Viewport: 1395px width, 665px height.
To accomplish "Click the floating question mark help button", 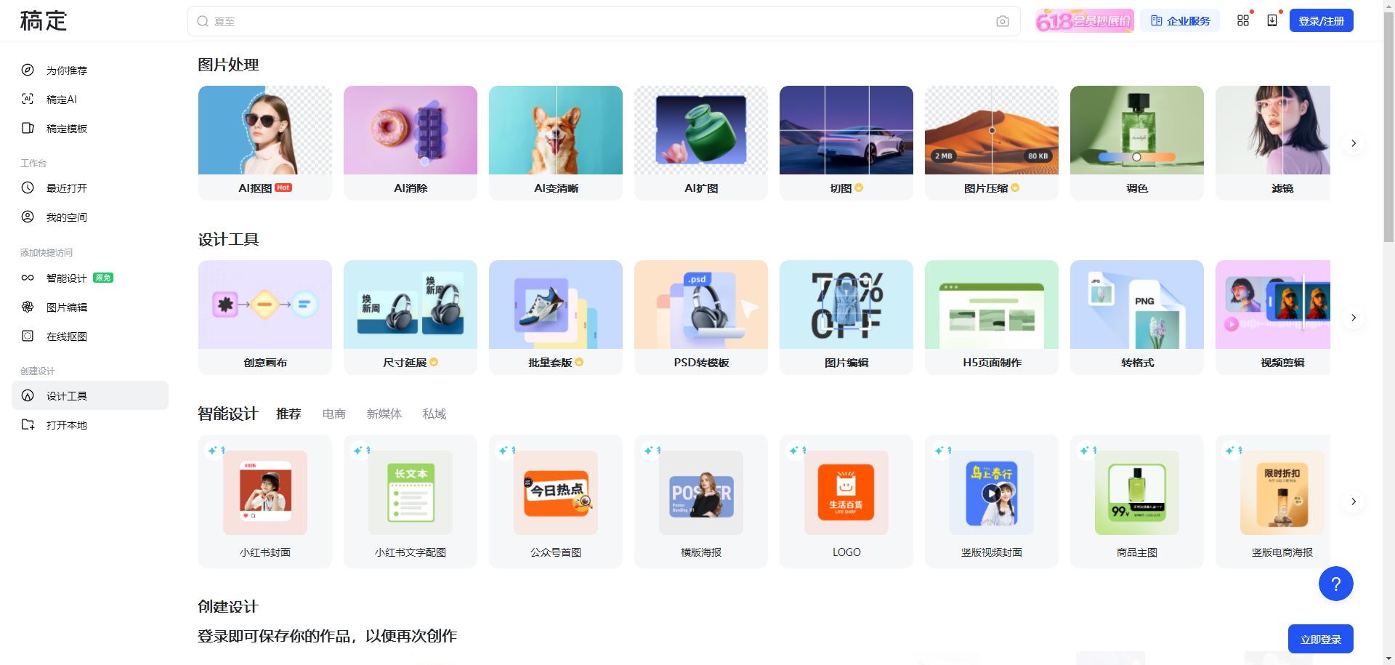I will (x=1335, y=583).
